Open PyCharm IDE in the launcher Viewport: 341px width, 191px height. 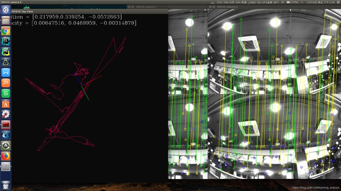coord(6,51)
